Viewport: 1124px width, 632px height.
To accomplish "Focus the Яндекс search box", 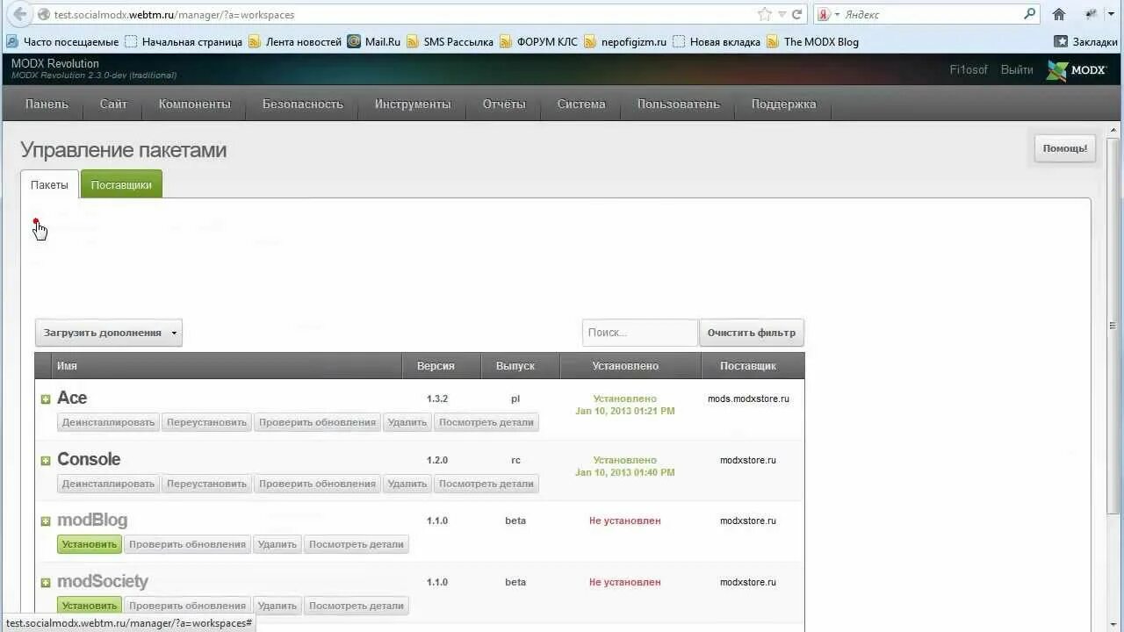I will [931, 14].
